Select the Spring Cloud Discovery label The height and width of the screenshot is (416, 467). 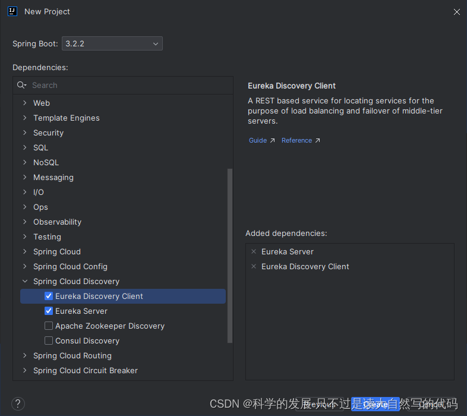coord(76,281)
